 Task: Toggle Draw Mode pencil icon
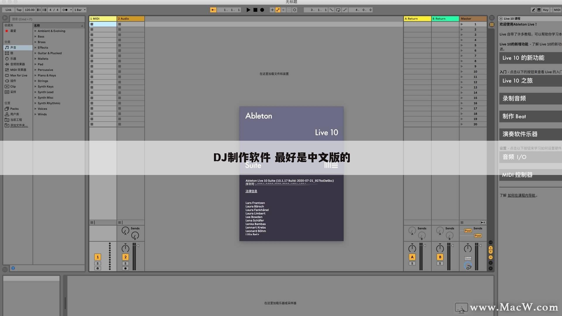(x=533, y=10)
